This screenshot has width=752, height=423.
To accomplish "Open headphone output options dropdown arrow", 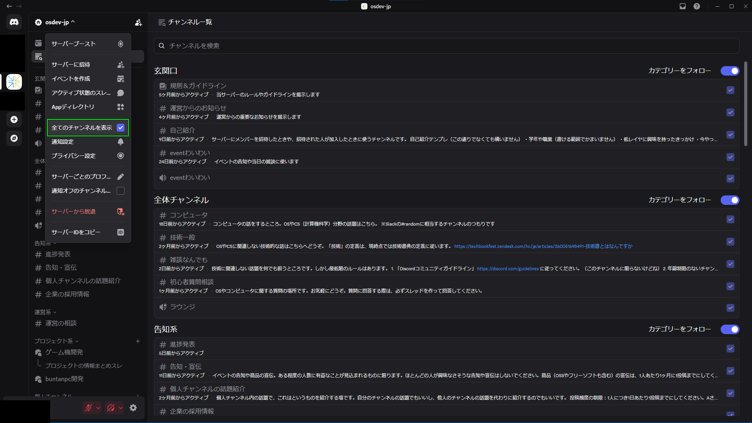I will click(121, 408).
